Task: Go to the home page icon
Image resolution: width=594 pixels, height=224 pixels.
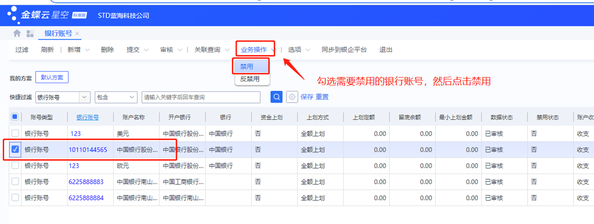Action: pos(17,33)
